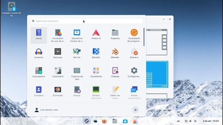Select the blue highlighted layout thumbnail in background window
The height and width of the screenshot is (125, 223).
click(157, 74)
